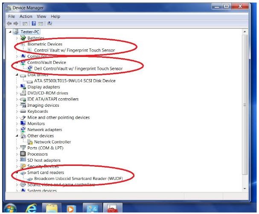Click the Other devices category icon

23,136
